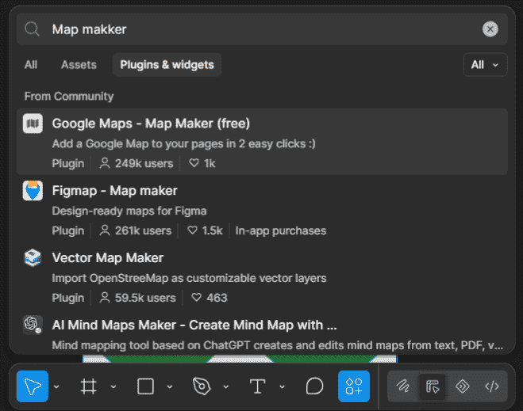Click the user icon by 249k users
The image size is (523, 411).
[105, 163]
